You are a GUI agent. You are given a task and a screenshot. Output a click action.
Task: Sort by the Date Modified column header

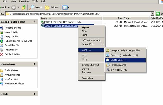pos(156,18)
